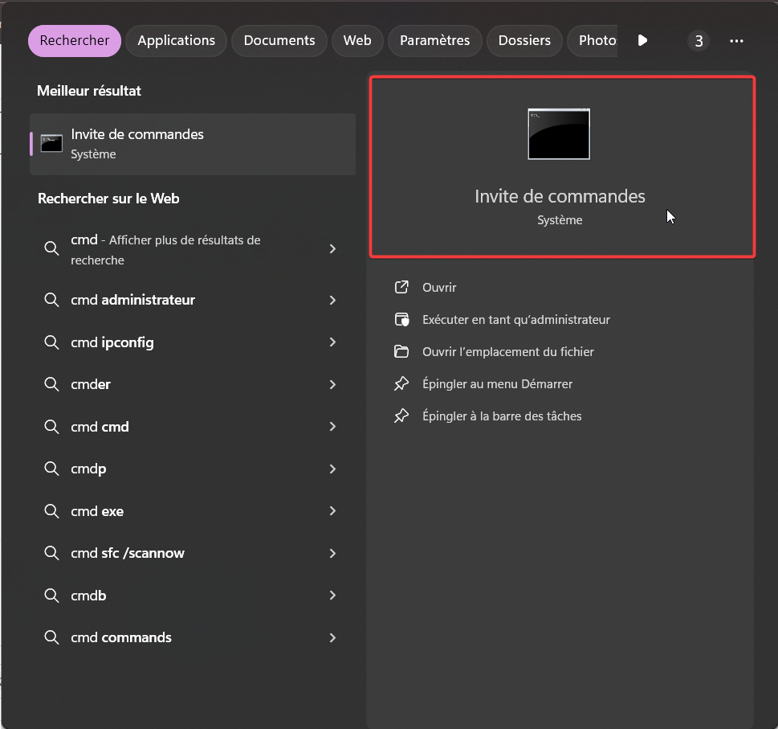778x729 pixels.
Task: Choose Ouvrir l'emplacement du fichier
Action: [x=508, y=352]
